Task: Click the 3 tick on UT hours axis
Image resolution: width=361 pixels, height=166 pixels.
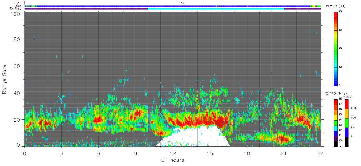Action: click(x=61, y=153)
